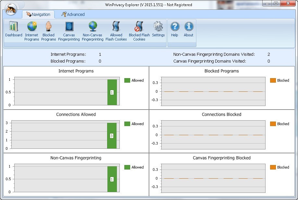
Task: Click 'Blocked Programs:' summary label
Action: click(68, 61)
